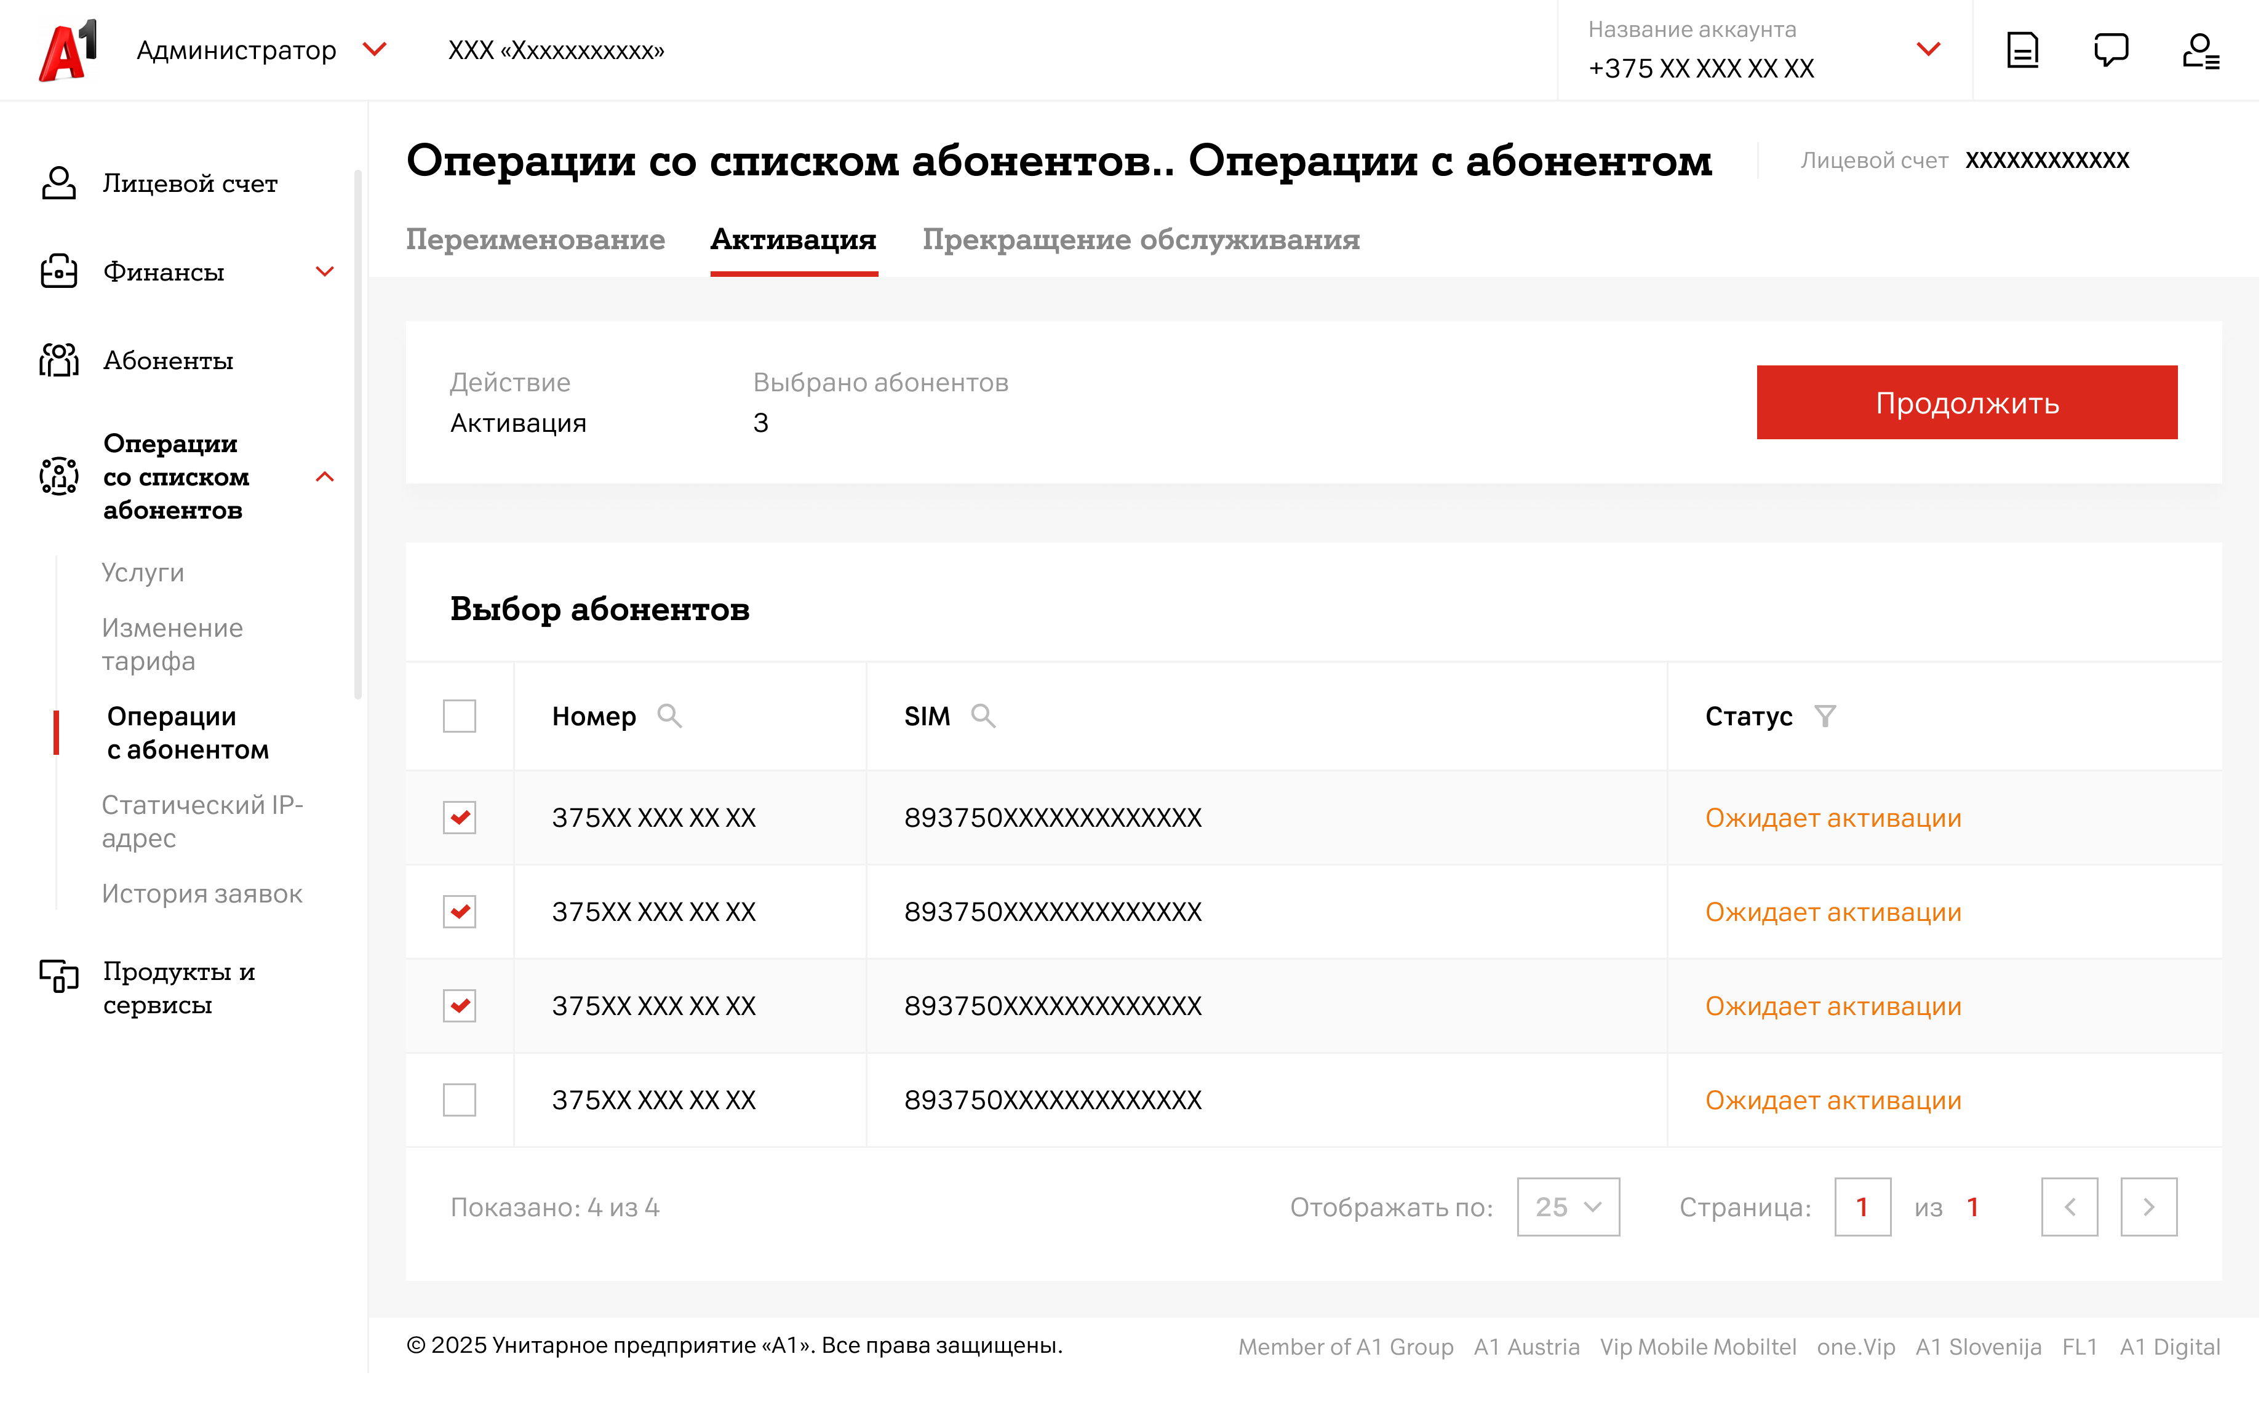Click the page number input field
The image size is (2261, 1410).
[x=1862, y=1208]
